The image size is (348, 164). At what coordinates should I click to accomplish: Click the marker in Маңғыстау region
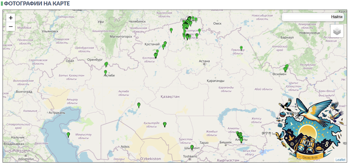coord(68,134)
